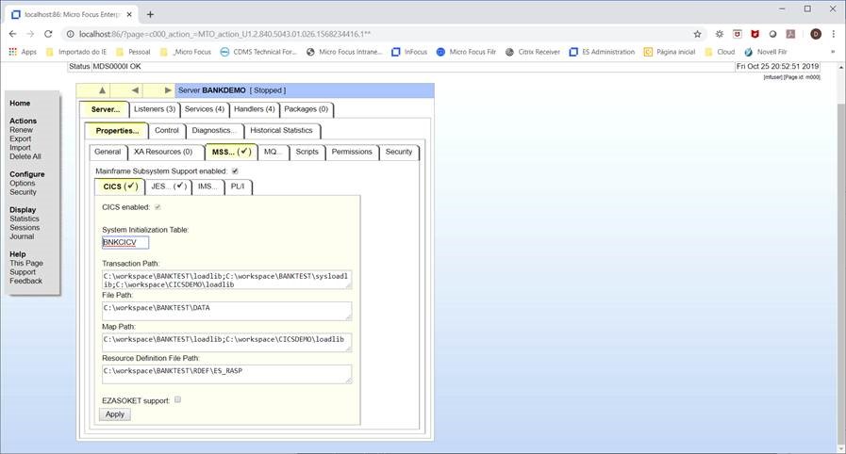Click in the Transaction Path textbox

point(227,280)
